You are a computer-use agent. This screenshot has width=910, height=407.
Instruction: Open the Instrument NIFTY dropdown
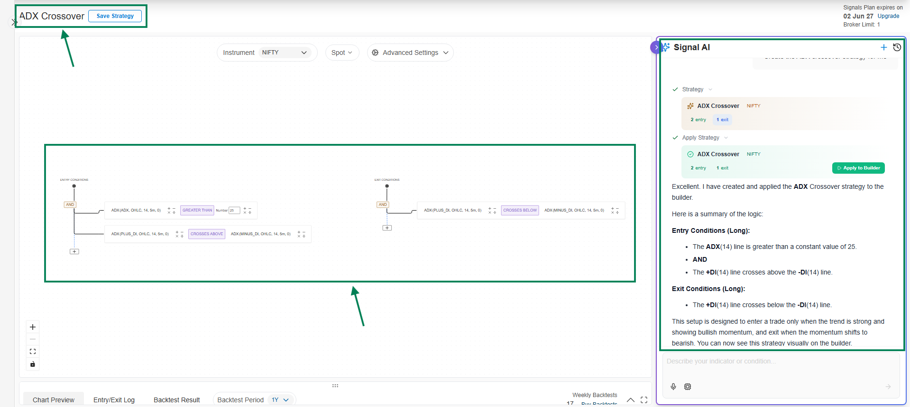pyautogui.click(x=285, y=53)
